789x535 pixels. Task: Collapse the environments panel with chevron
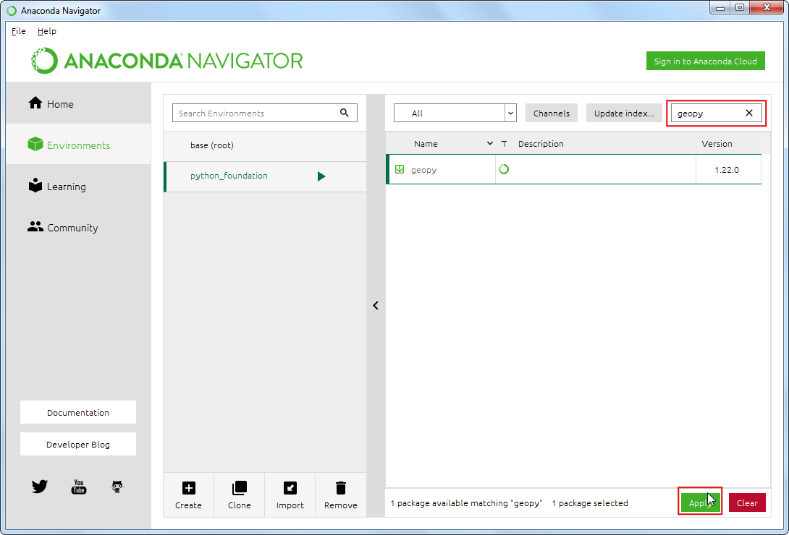[x=376, y=305]
